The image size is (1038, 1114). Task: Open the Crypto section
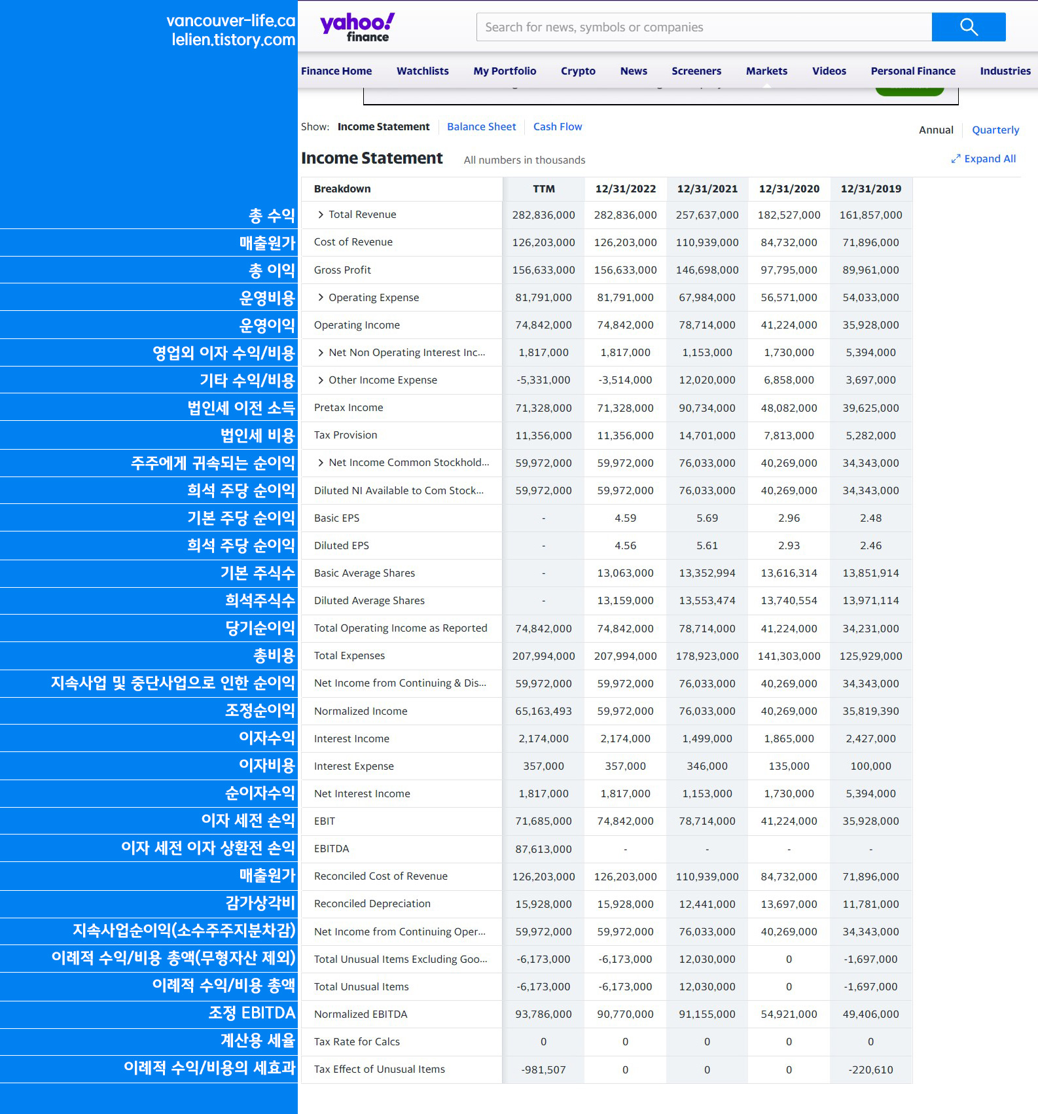[x=578, y=71]
